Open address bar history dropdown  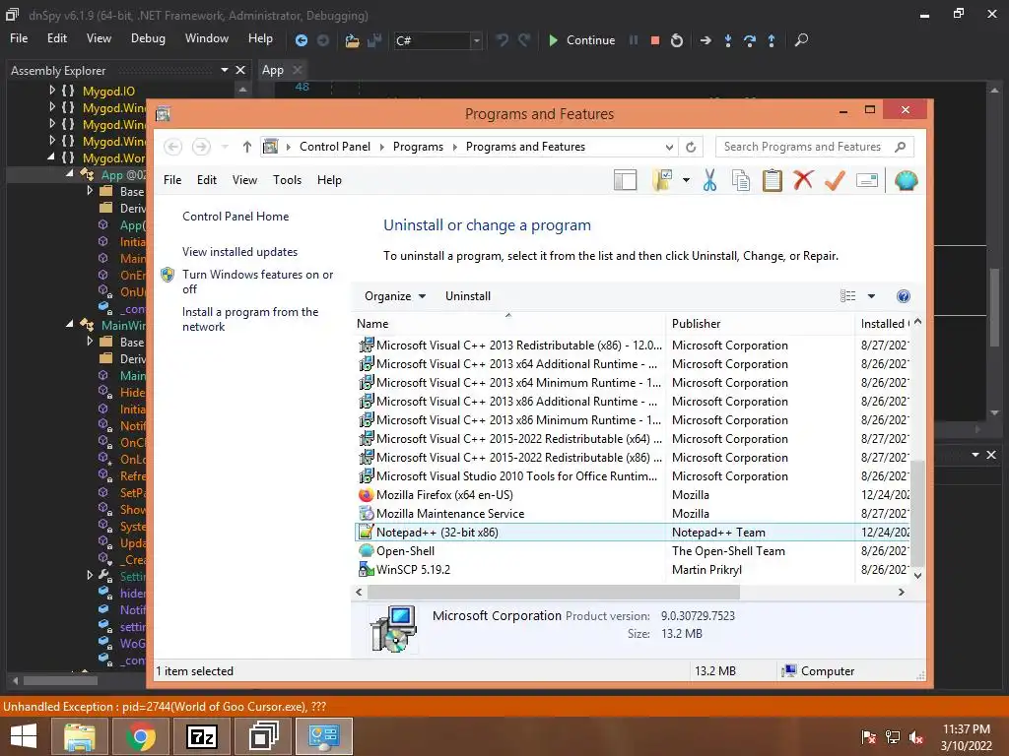669,147
